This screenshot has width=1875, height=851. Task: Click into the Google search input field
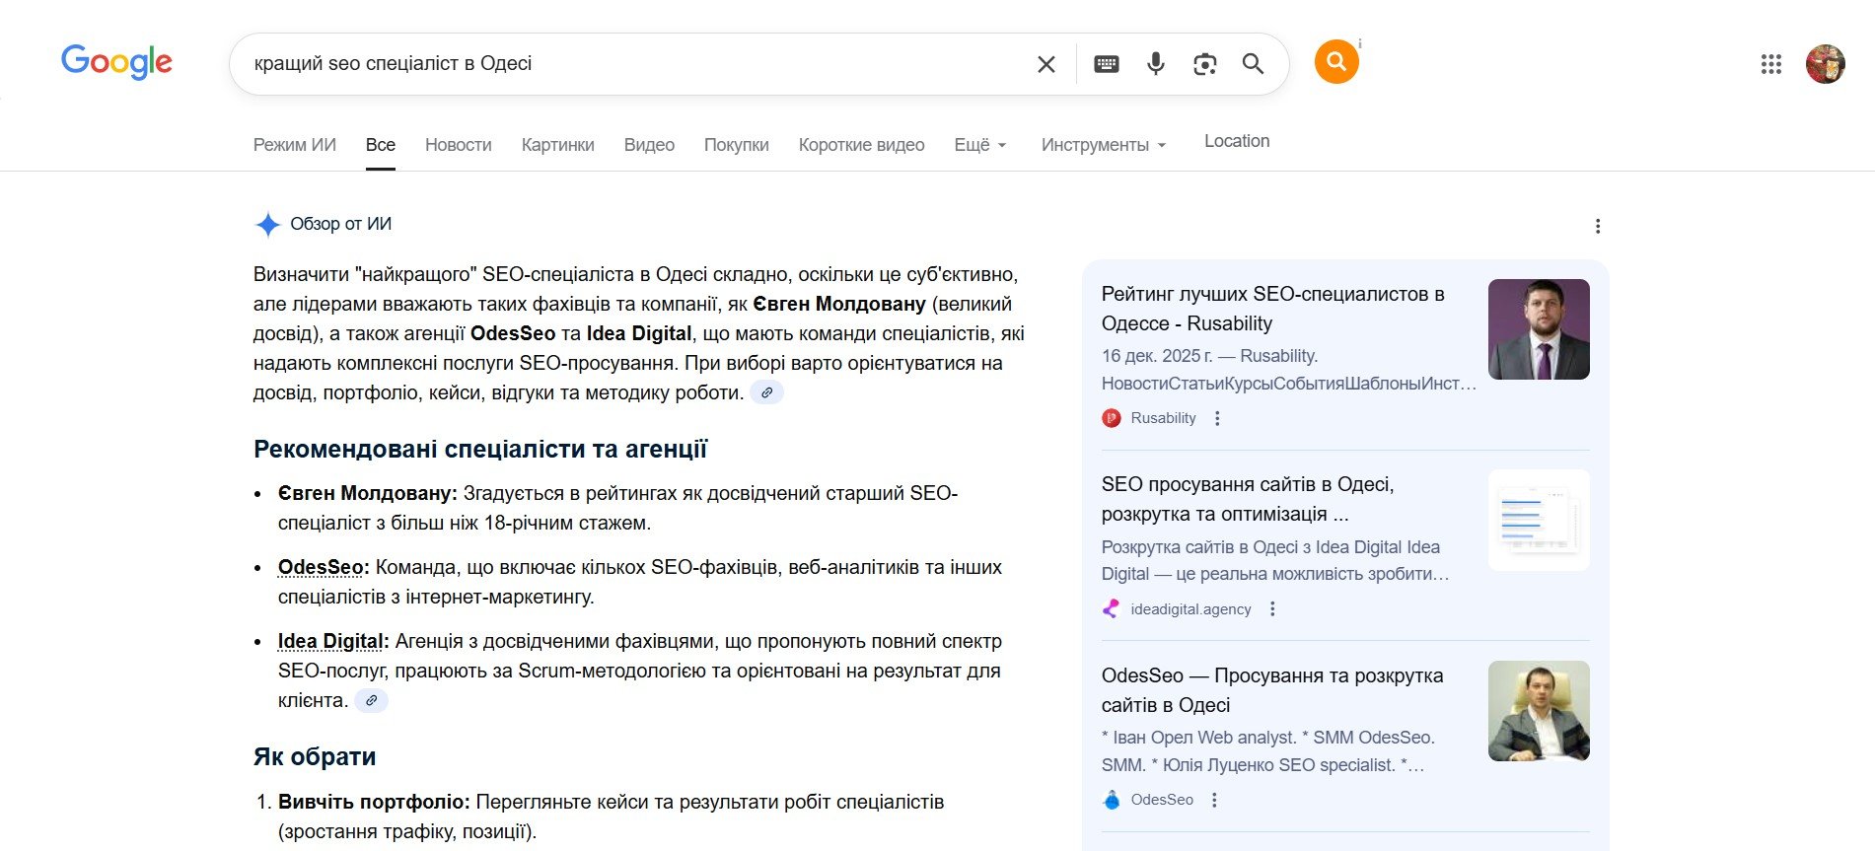(x=631, y=64)
